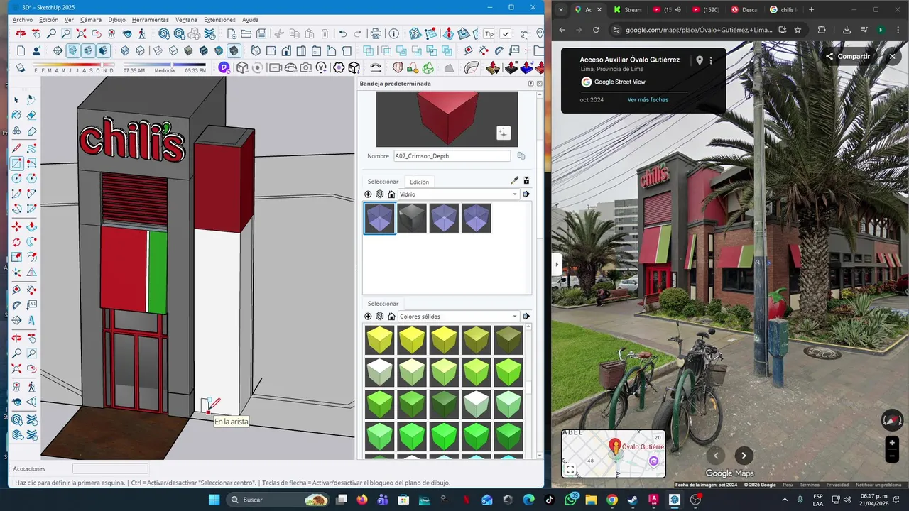Open the Cámara menu
909x511 pixels.
pyautogui.click(x=91, y=20)
